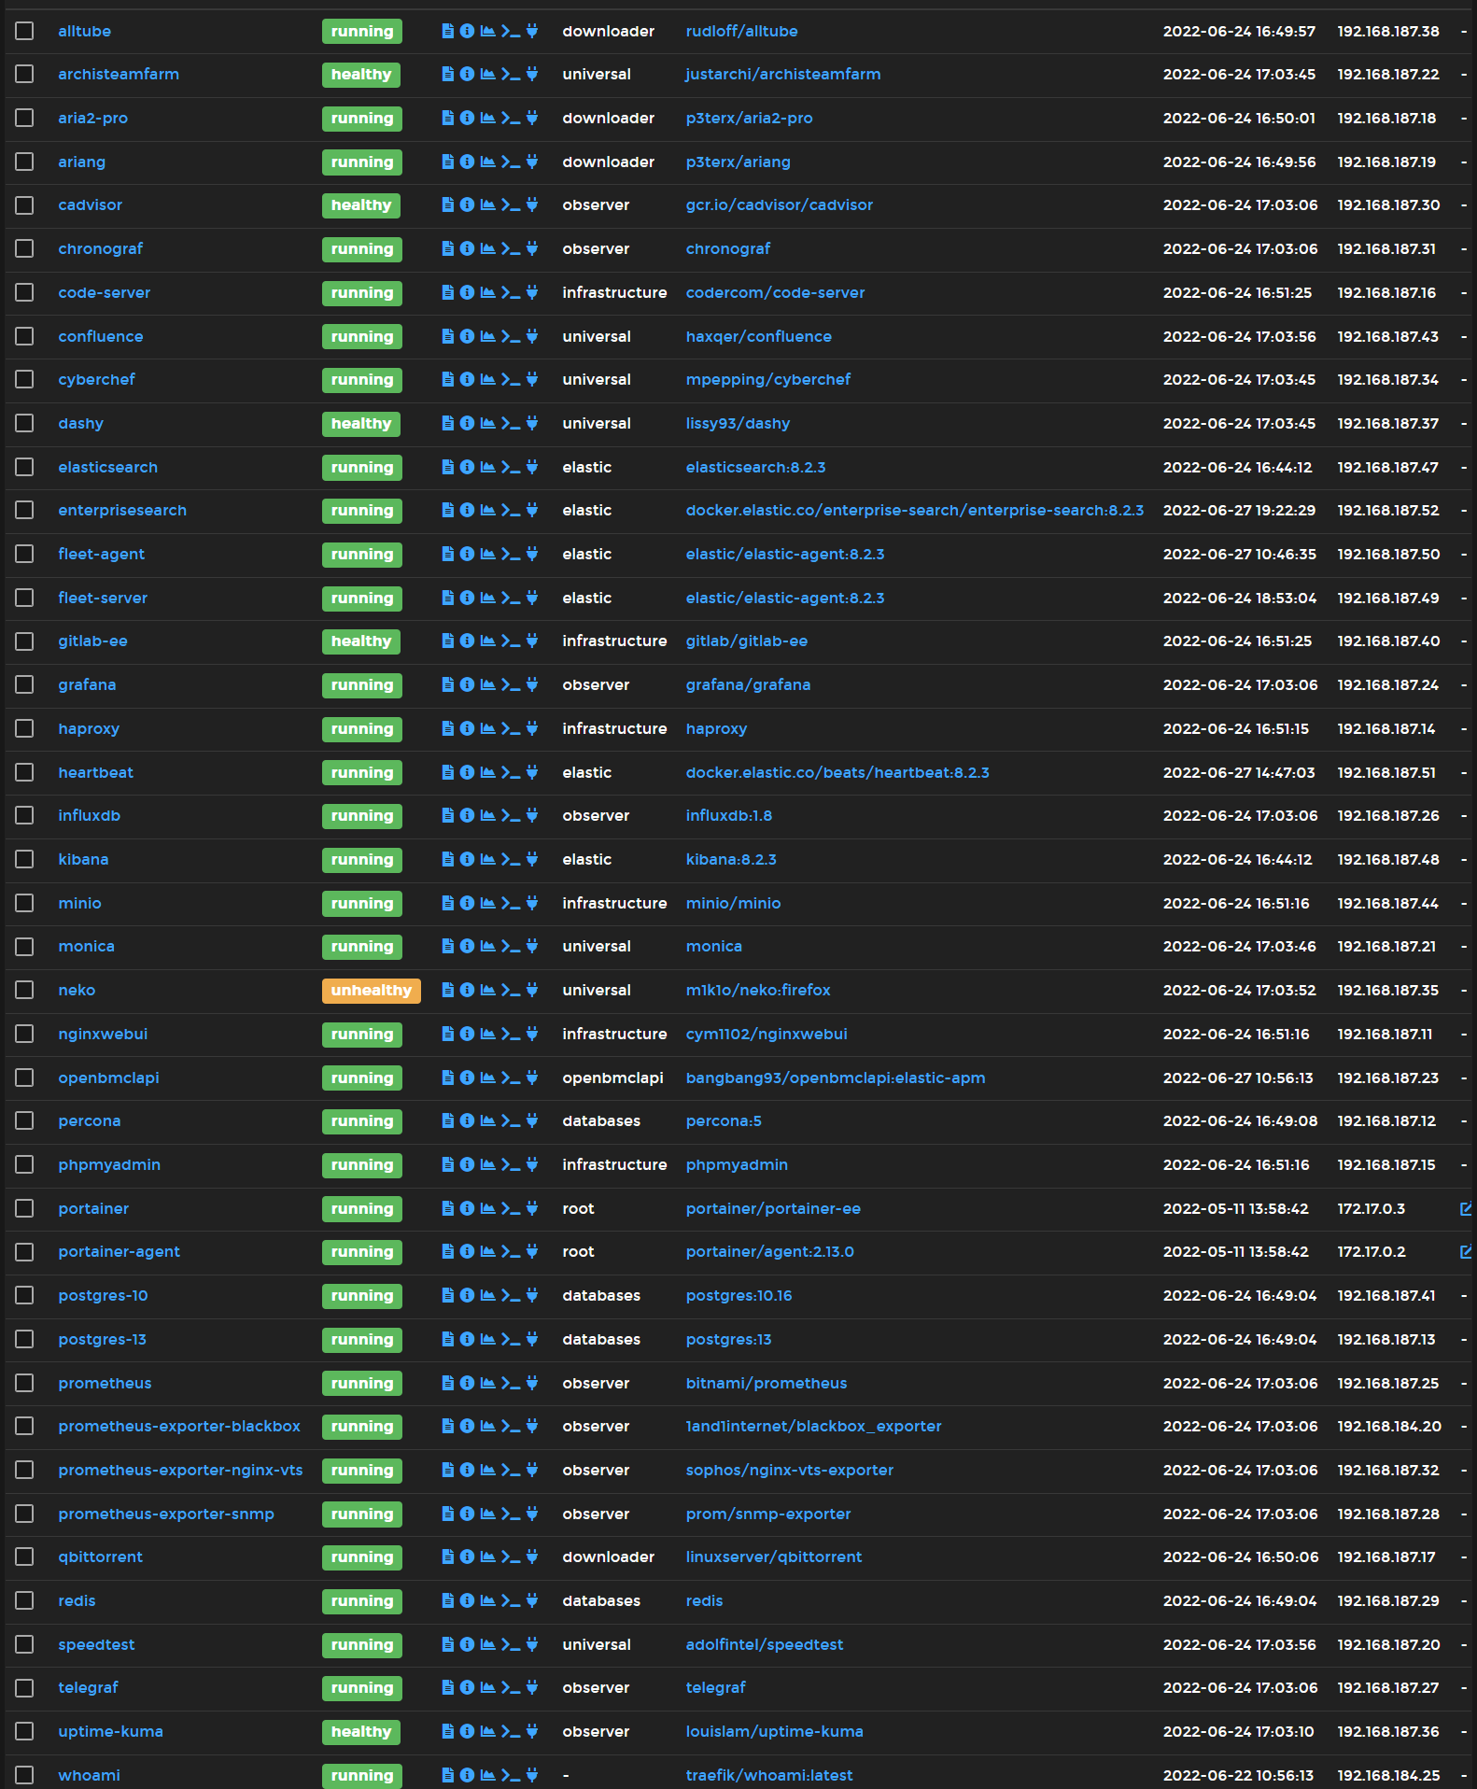This screenshot has height=1789, width=1477.
Task: Click inspect icon for haproxy row
Action: 467,728
